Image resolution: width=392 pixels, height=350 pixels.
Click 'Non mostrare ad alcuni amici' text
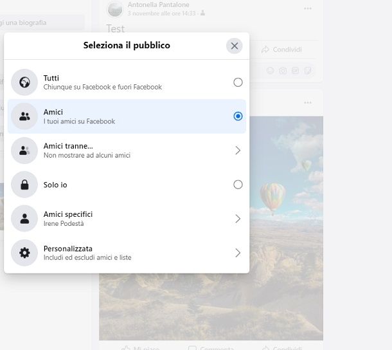[87, 155]
